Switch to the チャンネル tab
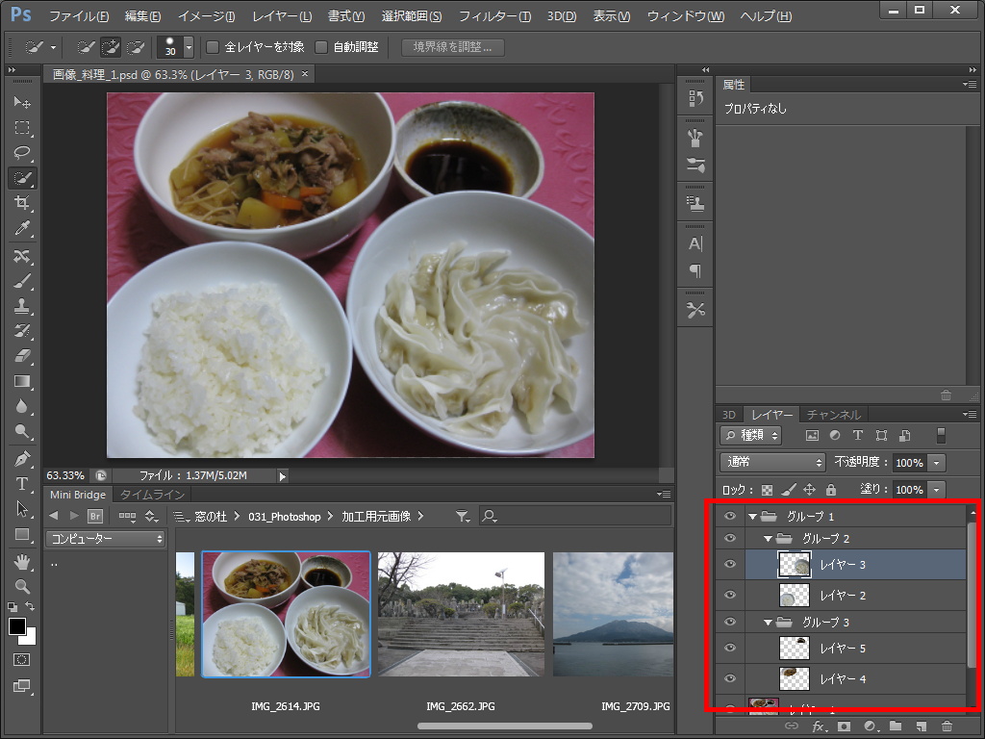The height and width of the screenshot is (739, 985). (833, 415)
